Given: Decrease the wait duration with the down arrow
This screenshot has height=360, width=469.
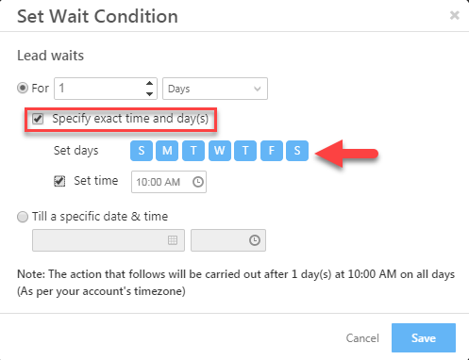Looking at the screenshot, I should 149,94.
